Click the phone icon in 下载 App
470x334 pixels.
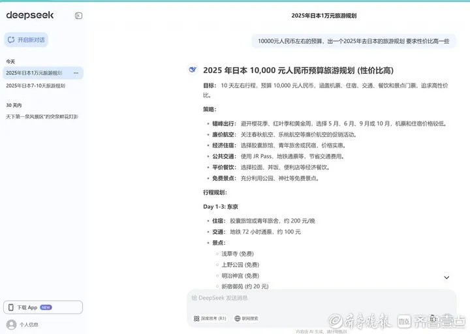[11, 307]
